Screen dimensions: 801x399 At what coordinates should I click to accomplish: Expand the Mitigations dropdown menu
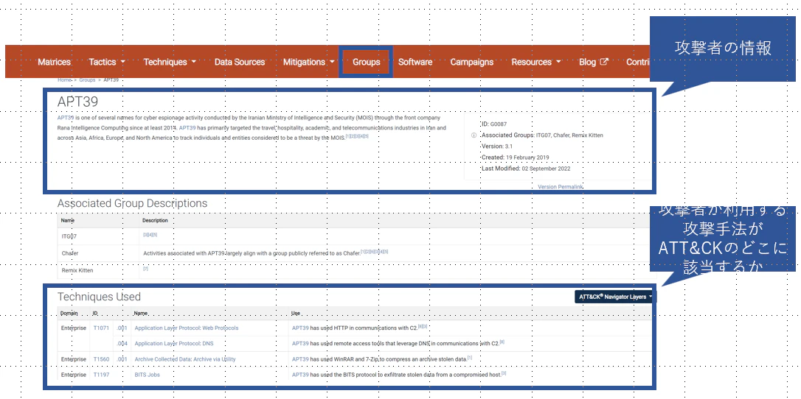click(x=309, y=62)
